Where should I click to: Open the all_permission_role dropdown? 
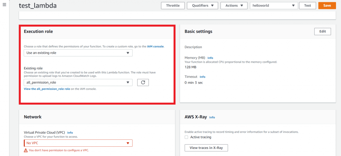(x=78, y=83)
